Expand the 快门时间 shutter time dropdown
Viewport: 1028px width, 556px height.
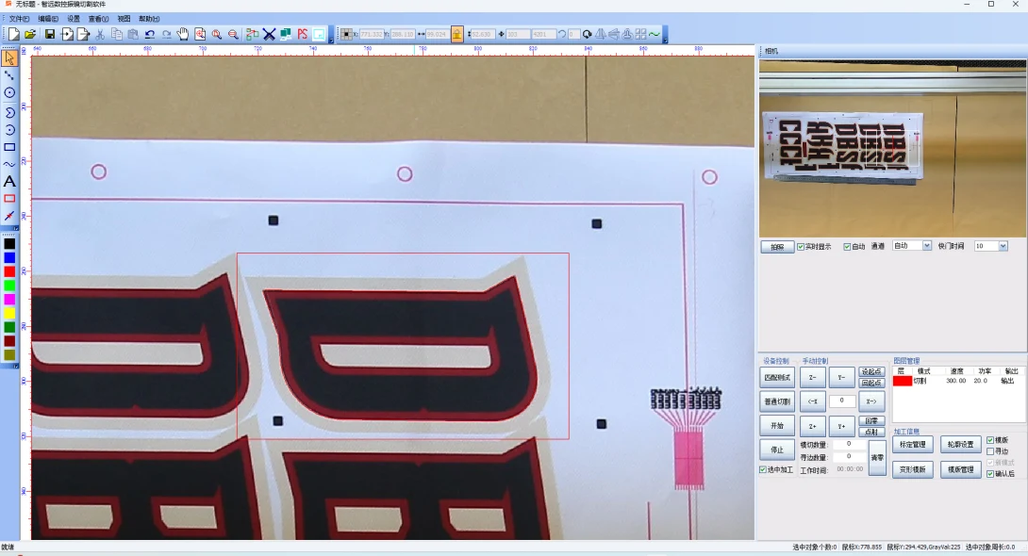(1004, 246)
